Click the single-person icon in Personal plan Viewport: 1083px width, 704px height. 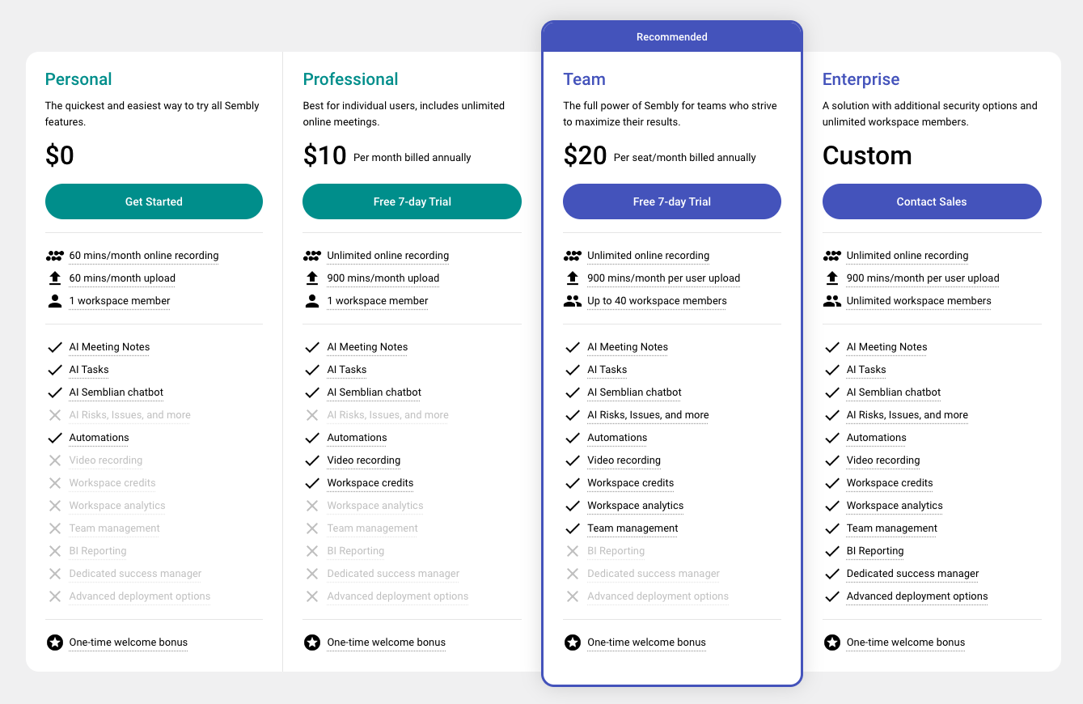point(55,301)
